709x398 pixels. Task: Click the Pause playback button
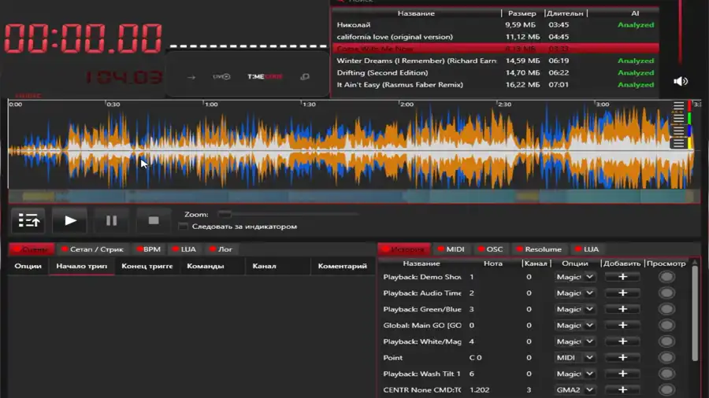point(111,221)
